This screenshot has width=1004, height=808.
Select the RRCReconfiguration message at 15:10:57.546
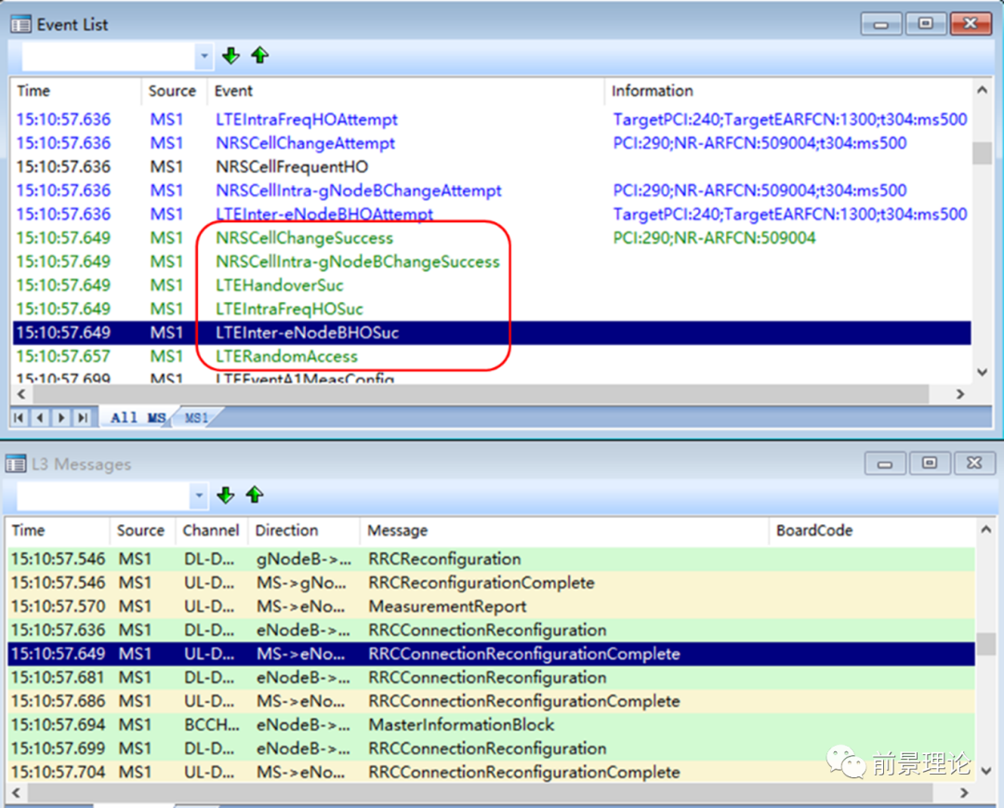(491, 559)
